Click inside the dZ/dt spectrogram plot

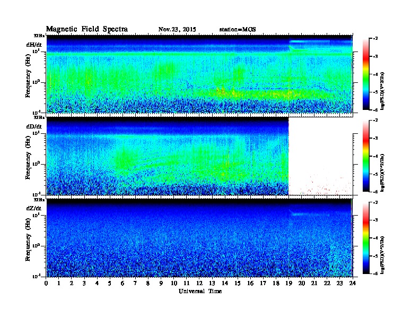pos(199,238)
